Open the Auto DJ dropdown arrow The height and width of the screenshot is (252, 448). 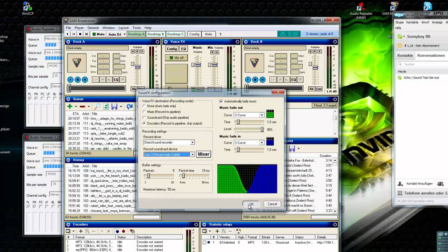tap(124, 34)
